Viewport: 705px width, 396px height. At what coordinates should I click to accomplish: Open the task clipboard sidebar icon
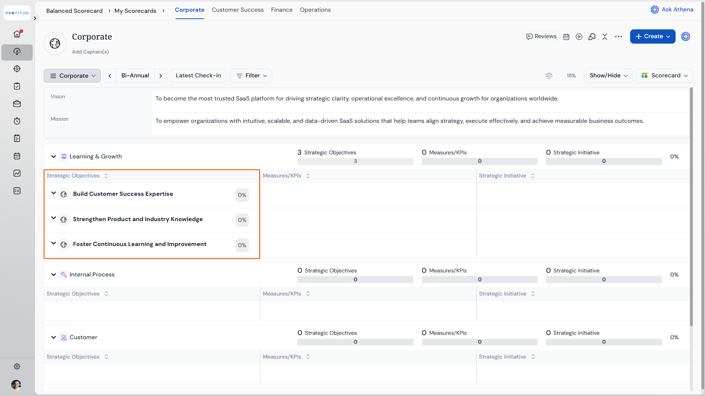[17, 86]
